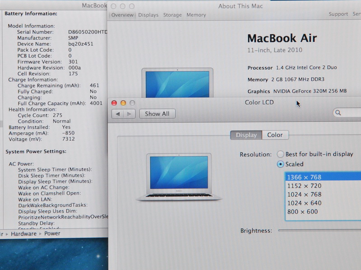361x270 pixels.
Task: Choose the 1024 × 640 resolution
Action: tap(323, 203)
